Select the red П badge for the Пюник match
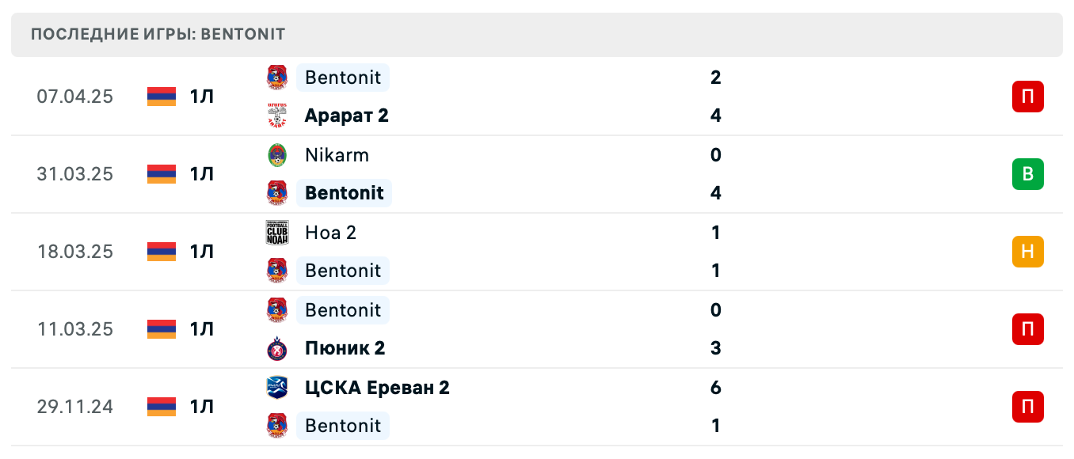This screenshot has width=1074, height=459. pyautogui.click(x=1027, y=329)
